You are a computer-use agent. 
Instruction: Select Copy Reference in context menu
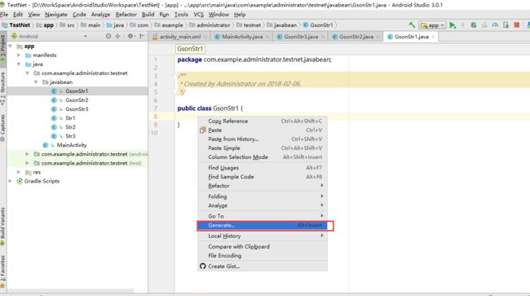click(263, 121)
